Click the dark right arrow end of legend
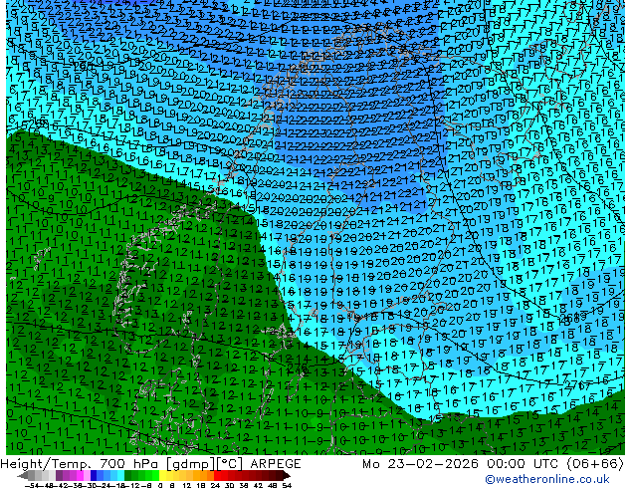This screenshot has width=631, height=488. click(287, 476)
